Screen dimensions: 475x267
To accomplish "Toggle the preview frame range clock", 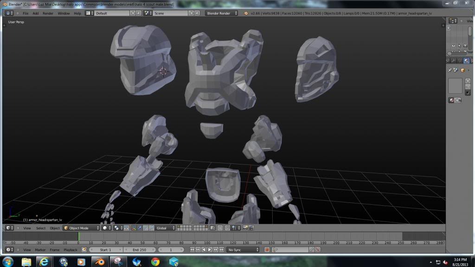I will 84,250.
